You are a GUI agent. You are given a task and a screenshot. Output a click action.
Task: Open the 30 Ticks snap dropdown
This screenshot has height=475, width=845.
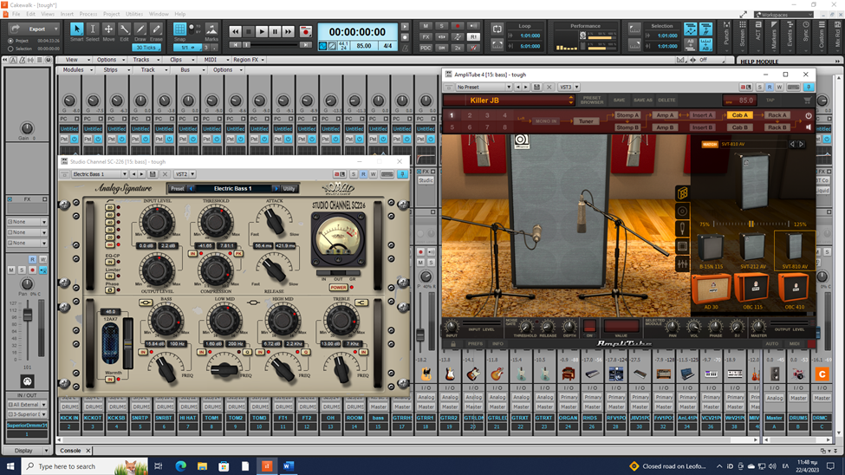146,48
